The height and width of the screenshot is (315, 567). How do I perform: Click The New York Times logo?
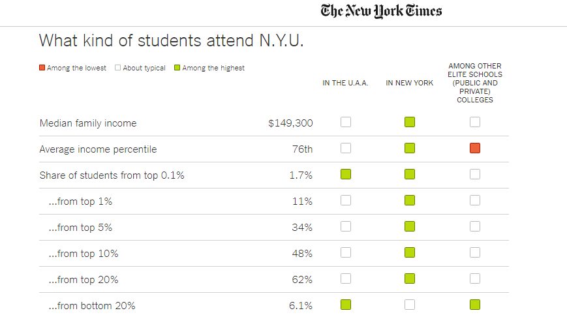tap(381, 11)
